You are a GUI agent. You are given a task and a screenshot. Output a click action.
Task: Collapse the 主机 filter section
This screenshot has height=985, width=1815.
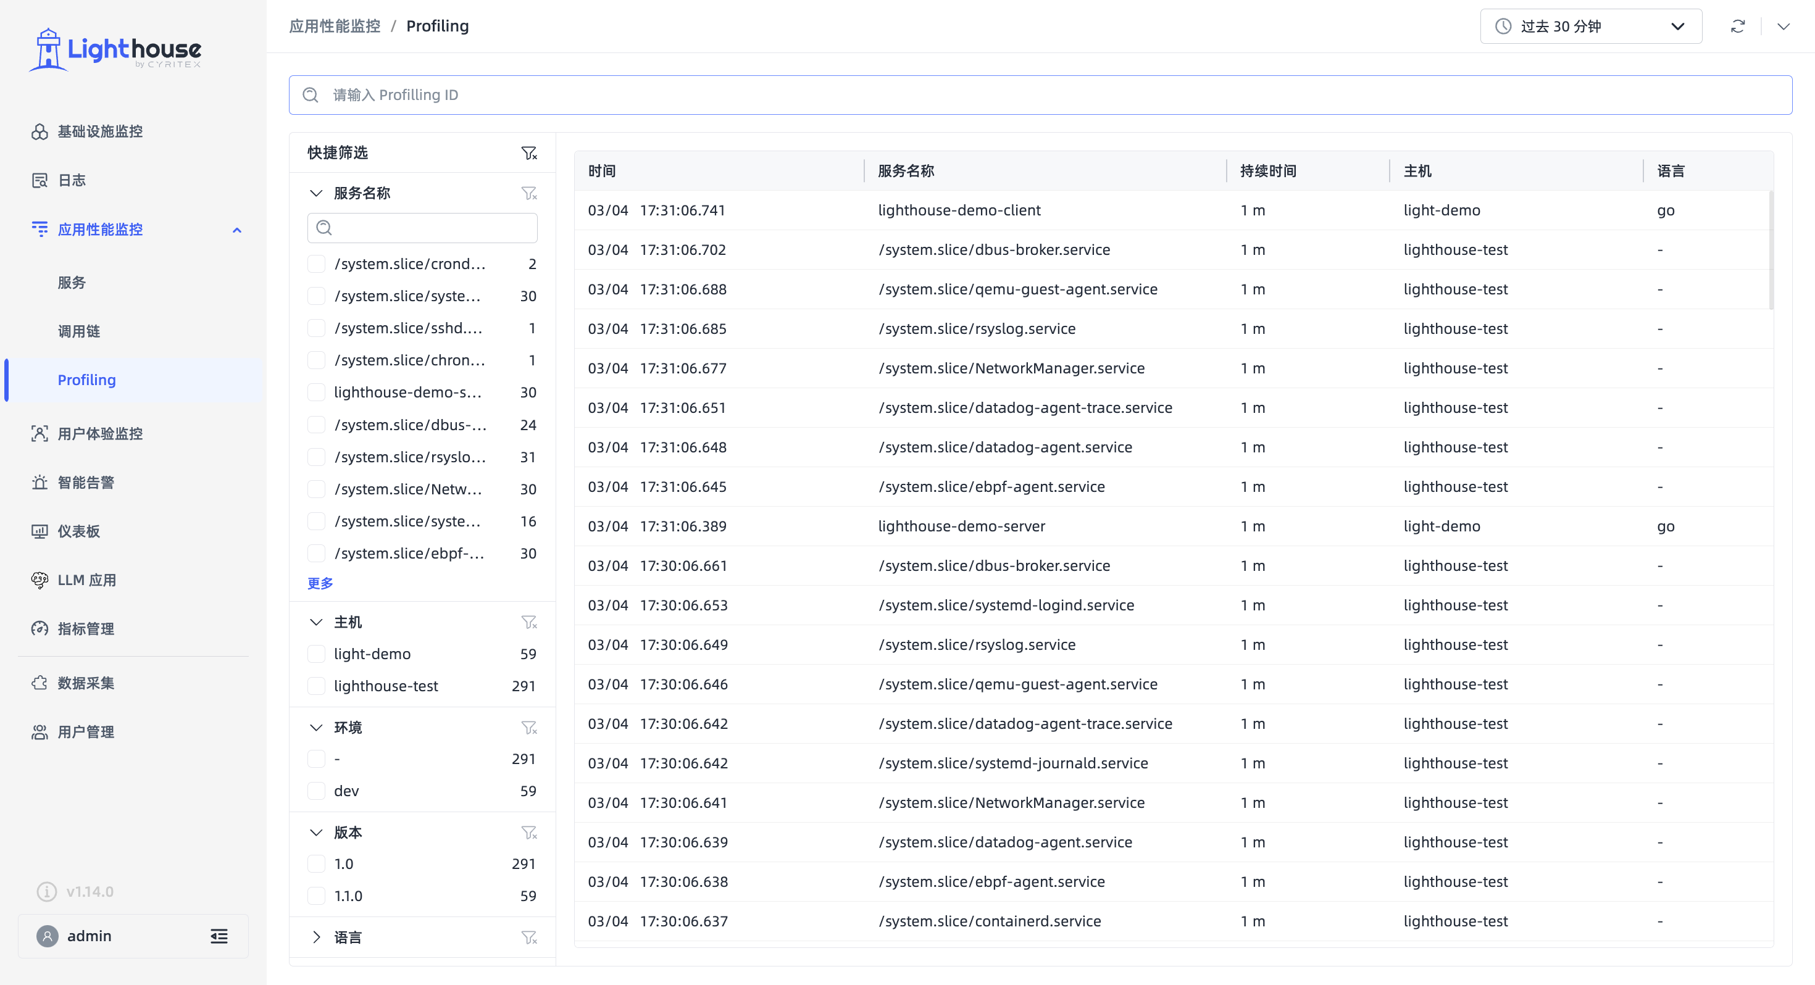[x=315, y=622]
